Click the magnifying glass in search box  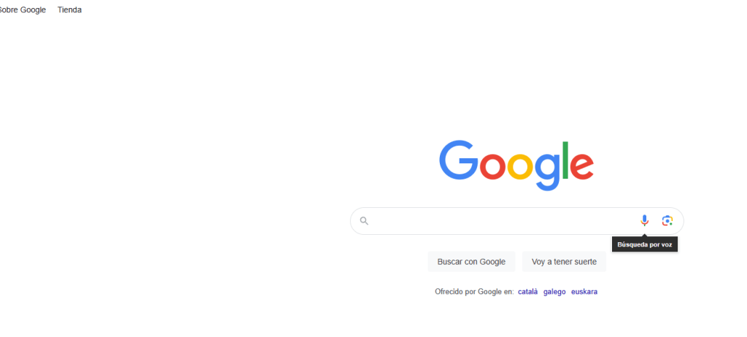[x=364, y=221]
